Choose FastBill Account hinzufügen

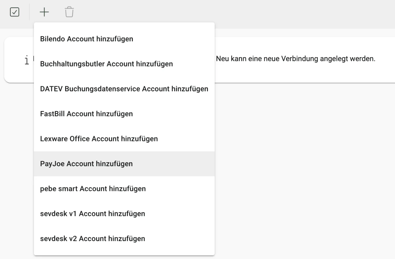(124, 114)
